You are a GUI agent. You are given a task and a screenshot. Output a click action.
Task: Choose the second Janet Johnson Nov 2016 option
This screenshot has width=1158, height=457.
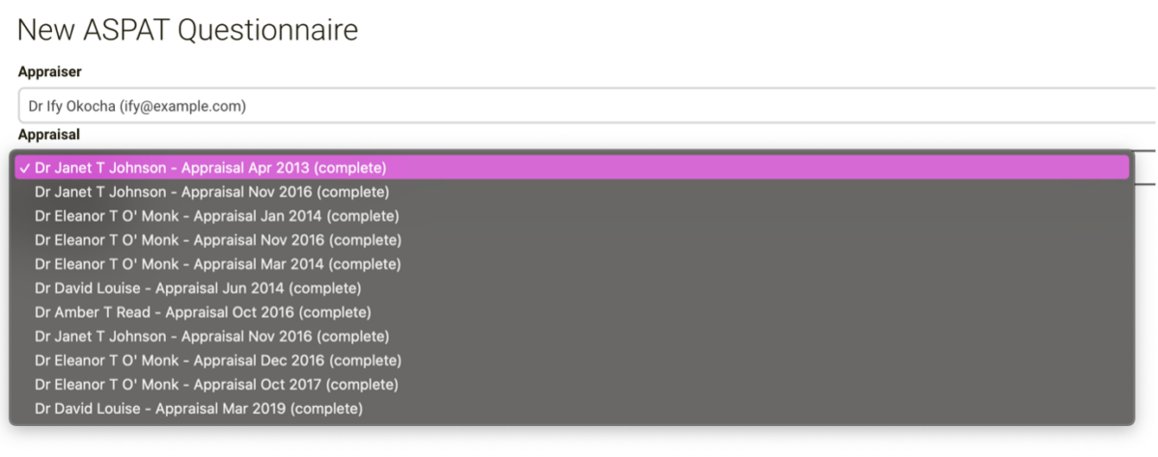(211, 336)
